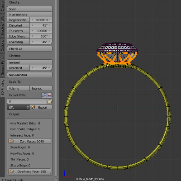The width and height of the screenshot is (181, 181).
Task: Click the tool shelf vertical scrollbar
Action: pyautogui.click(x=57, y=88)
